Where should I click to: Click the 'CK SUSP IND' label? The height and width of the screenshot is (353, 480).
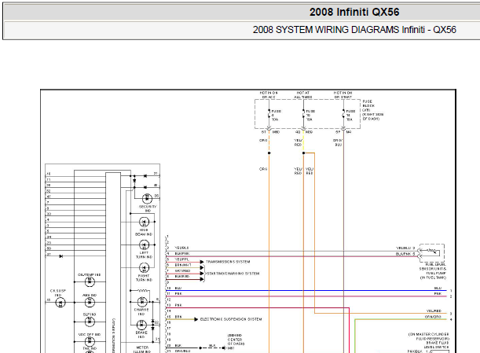(58, 293)
